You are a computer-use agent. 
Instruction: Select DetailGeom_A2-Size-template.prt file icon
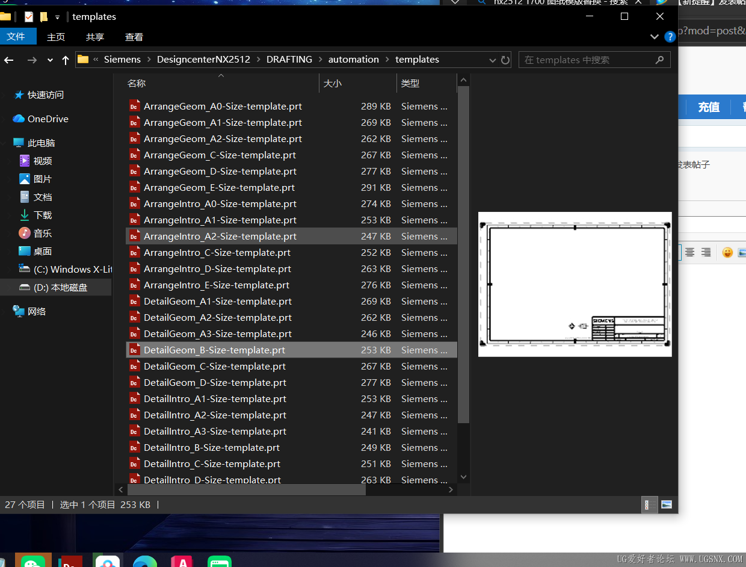[x=134, y=317]
